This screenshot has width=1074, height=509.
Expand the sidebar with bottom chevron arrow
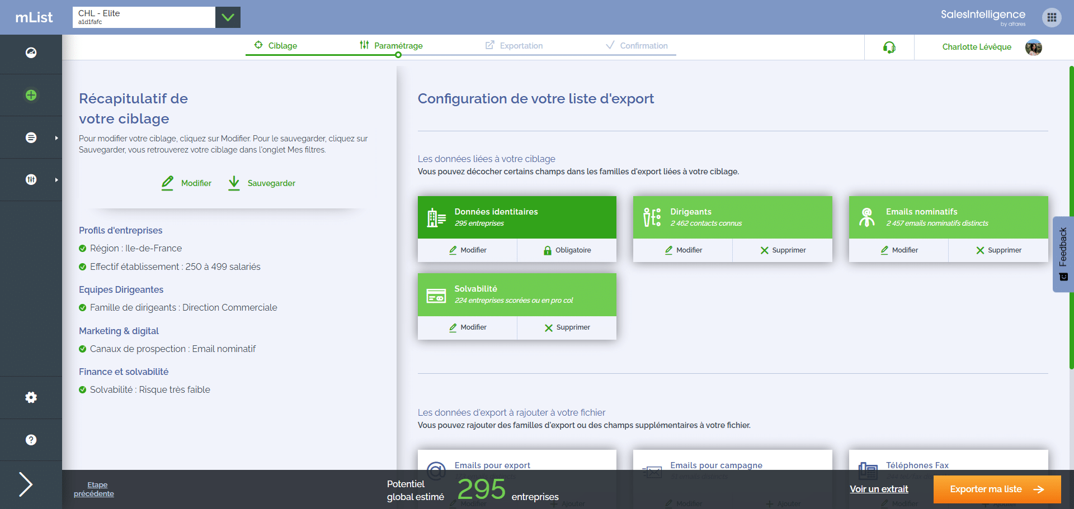click(26, 484)
